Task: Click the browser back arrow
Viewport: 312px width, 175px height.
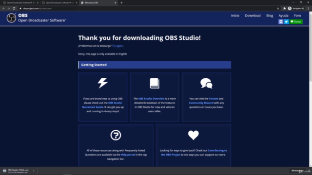Action: coord(3,9)
